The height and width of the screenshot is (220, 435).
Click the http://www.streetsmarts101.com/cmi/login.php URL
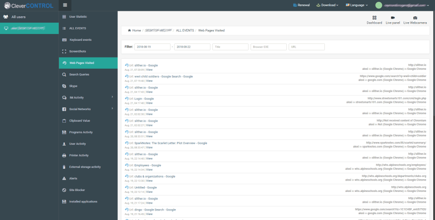(397, 98)
